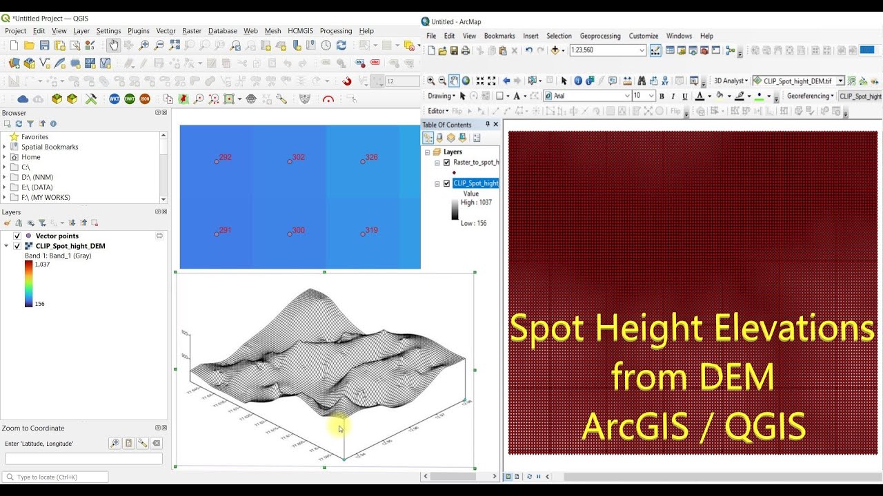This screenshot has height=496, width=883.
Task: Open the Georeferencing dropdown menu
Action: (x=811, y=96)
